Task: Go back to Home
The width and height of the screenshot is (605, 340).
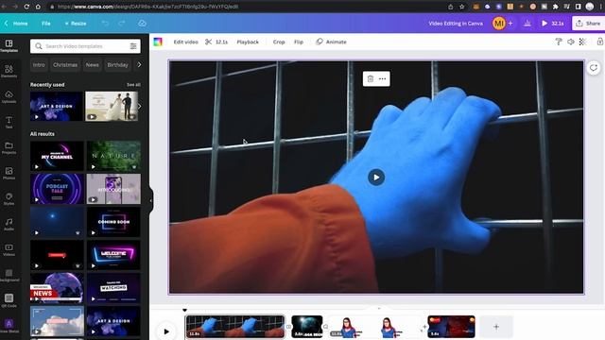Action: (16, 24)
